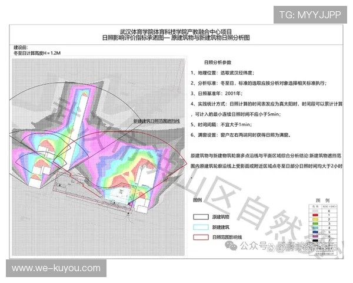Click the '原建筑物' legend label
This screenshot has height=283, width=353.
click(221, 217)
